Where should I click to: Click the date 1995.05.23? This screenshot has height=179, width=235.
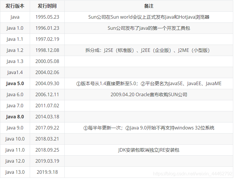(x=47, y=17)
